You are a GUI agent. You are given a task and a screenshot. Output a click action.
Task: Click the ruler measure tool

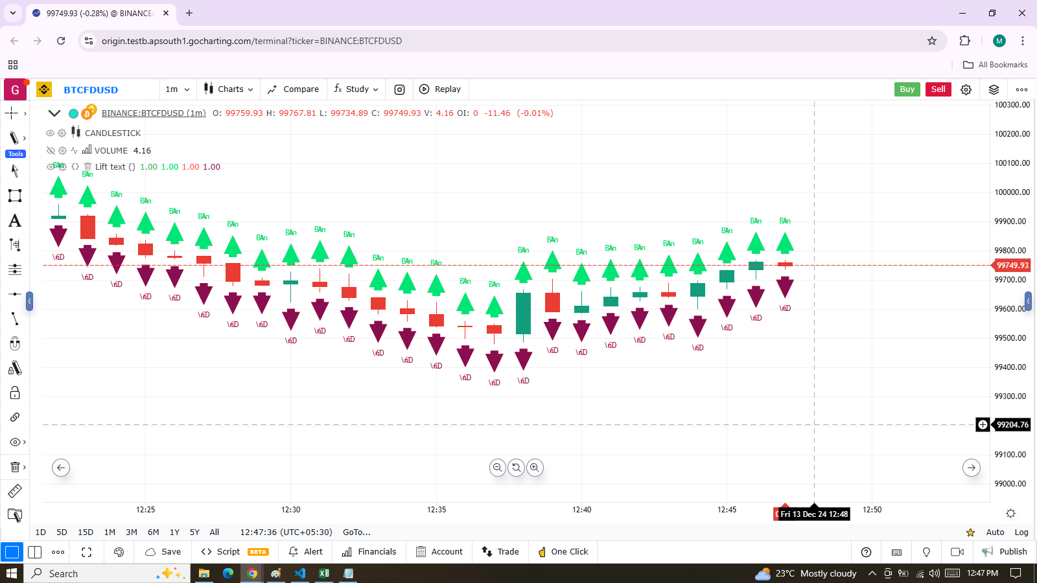tap(14, 491)
